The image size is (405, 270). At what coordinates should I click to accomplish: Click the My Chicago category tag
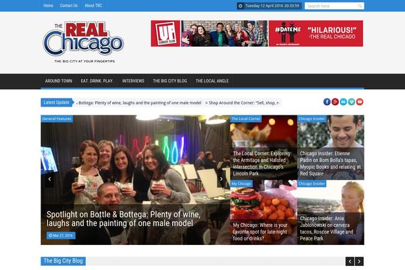tap(241, 184)
